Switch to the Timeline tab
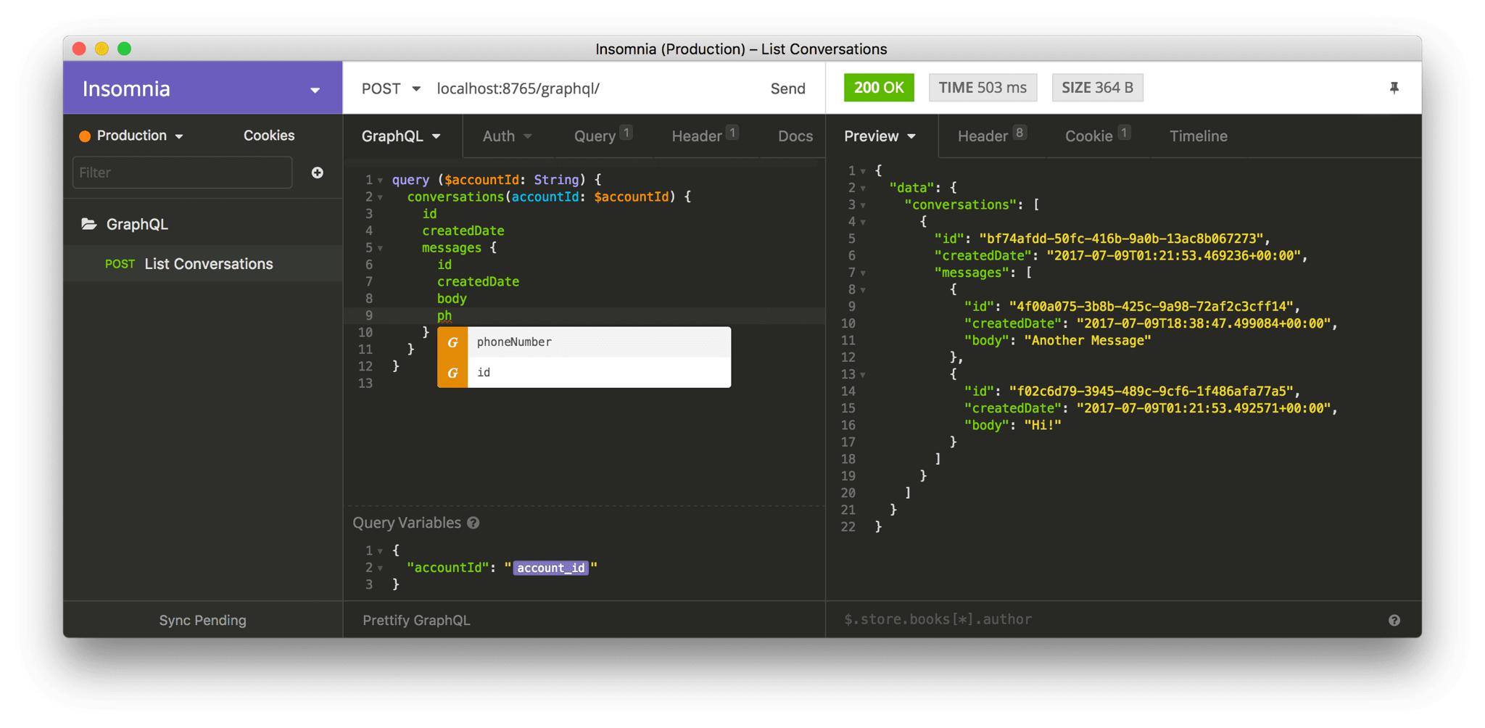The width and height of the screenshot is (1485, 728). point(1198,136)
